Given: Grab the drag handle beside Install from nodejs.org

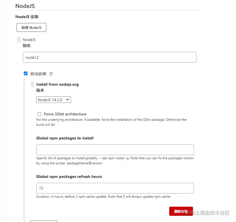Looking at the screenshot, I should (x=32, y=84).
